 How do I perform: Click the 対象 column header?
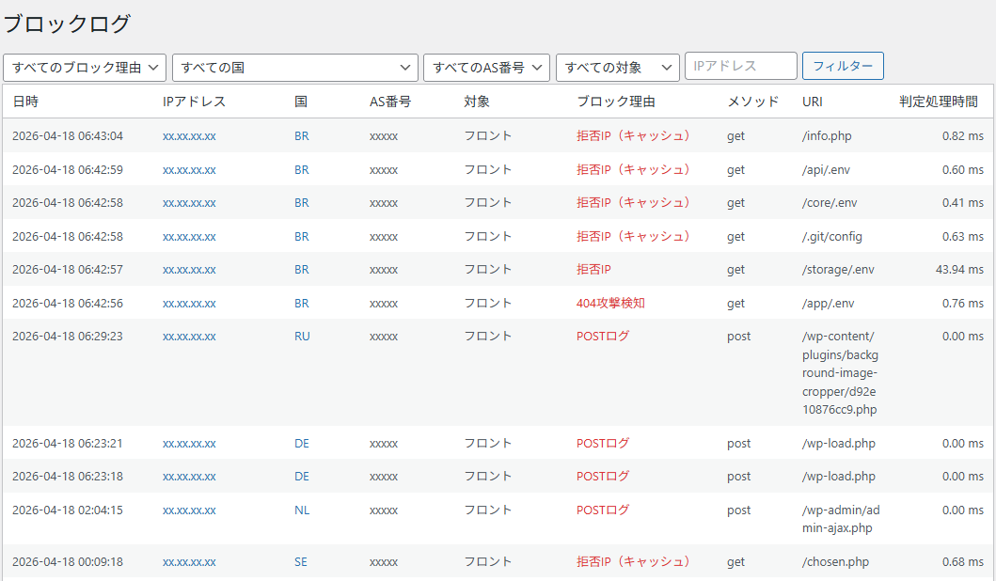477,102
